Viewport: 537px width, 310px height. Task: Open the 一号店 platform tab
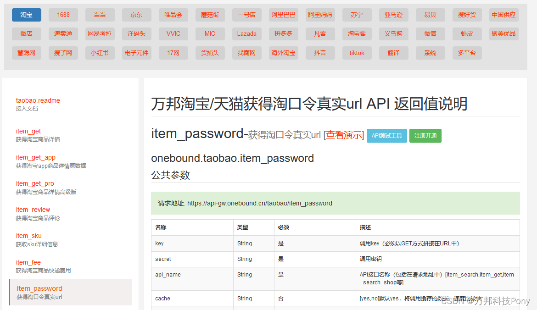(x=246, y=15)
